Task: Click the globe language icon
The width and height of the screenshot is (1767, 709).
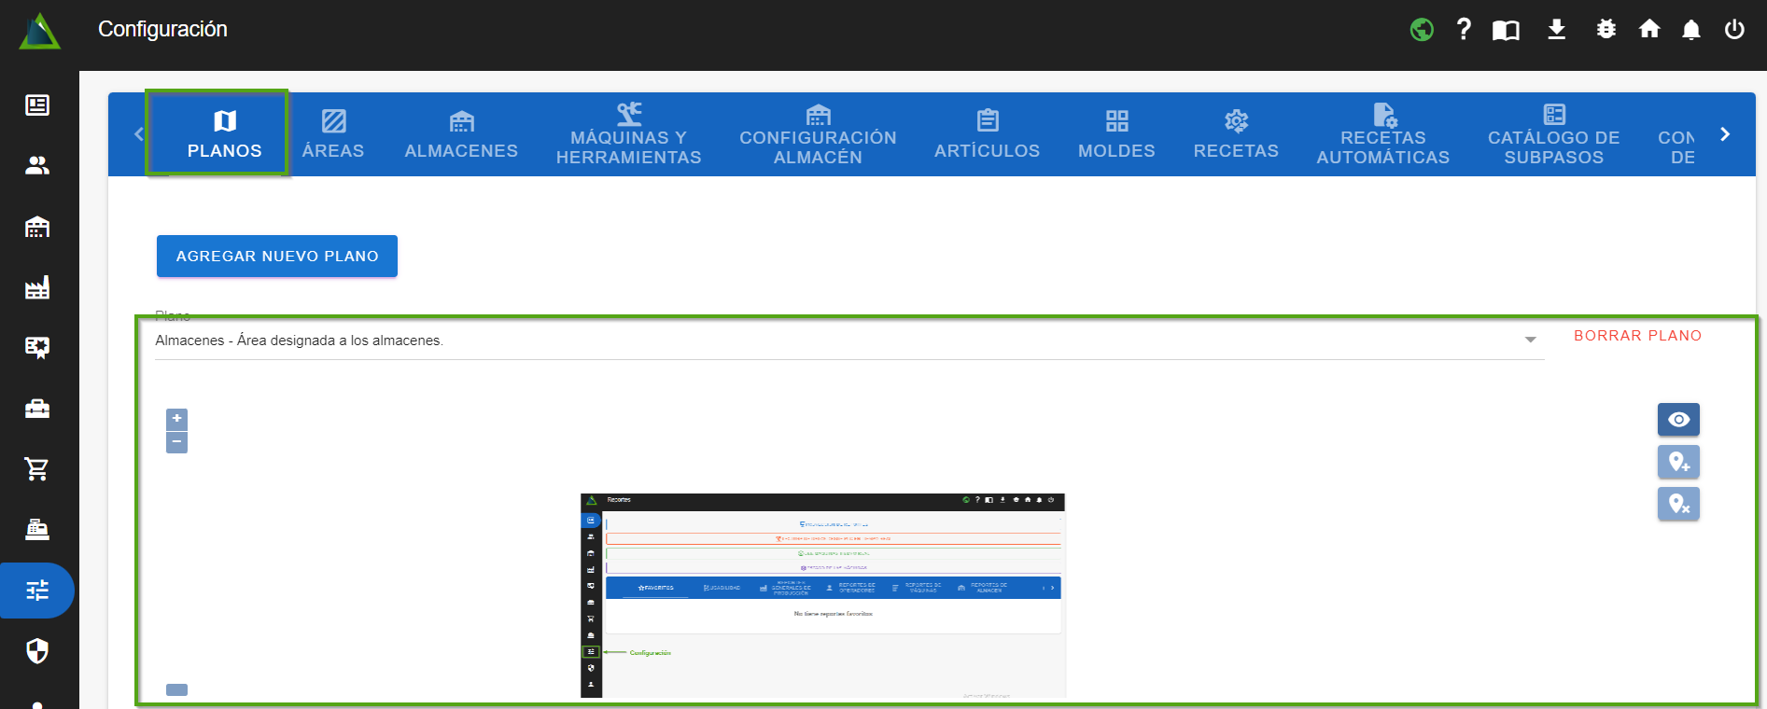Action: pyautogui.click(x=1422, y=30)
